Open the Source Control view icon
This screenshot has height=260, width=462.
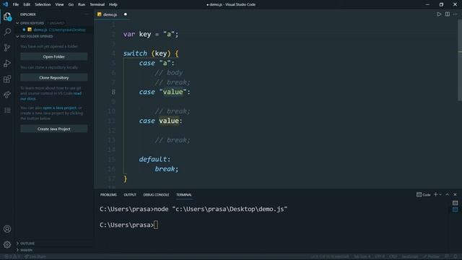pos(7,48)
